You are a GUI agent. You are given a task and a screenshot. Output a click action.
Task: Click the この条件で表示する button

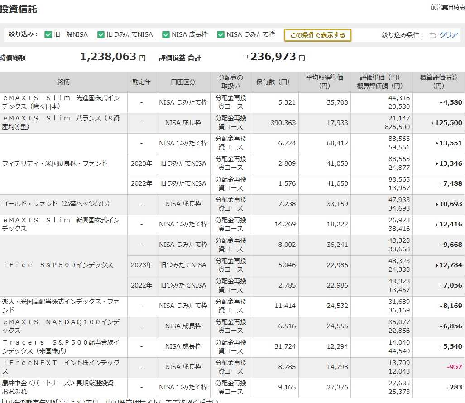[317, 35]
